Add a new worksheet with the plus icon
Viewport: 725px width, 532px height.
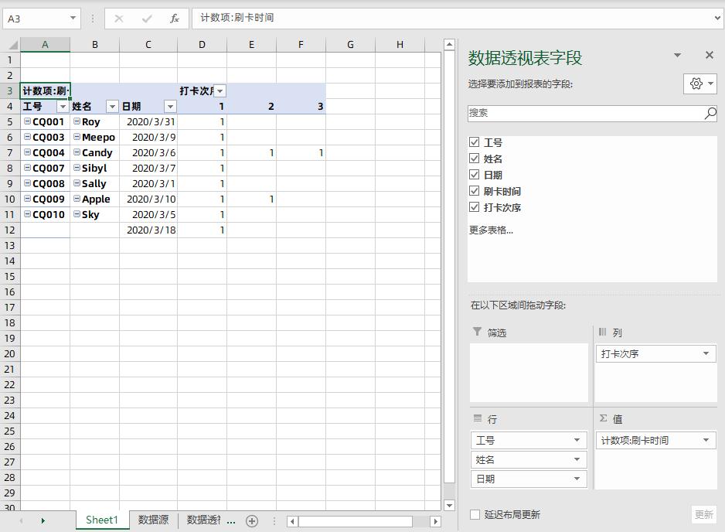pyautogui.click(x=251, y=521)
